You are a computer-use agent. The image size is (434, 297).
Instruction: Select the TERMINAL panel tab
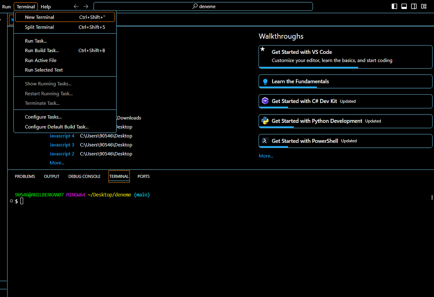[x=119, y=176]
